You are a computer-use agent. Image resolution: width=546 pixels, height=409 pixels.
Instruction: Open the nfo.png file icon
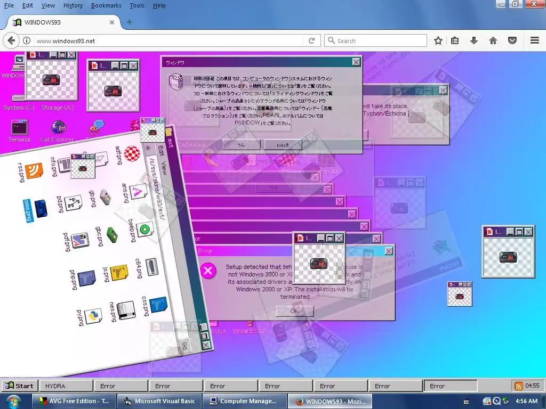[x=64, y=166]
